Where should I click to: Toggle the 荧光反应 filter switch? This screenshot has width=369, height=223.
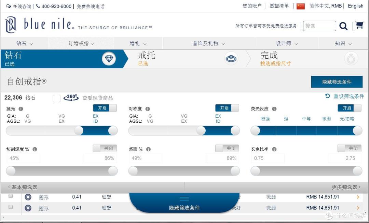(350, 108)
